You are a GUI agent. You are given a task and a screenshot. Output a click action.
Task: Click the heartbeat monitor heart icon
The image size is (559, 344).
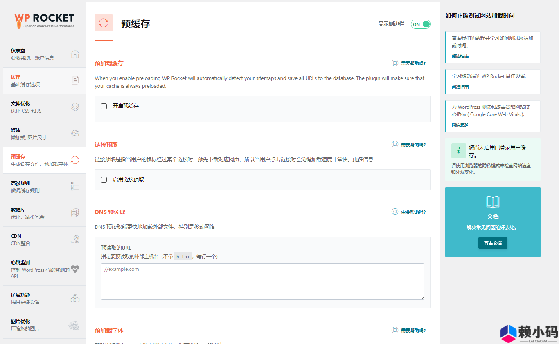tap(75, 269)
